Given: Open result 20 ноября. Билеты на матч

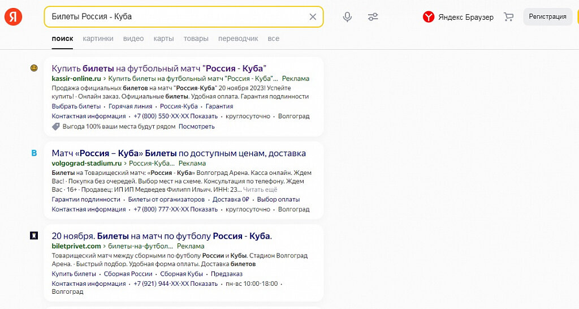Looking at the screenshot, I should pos(162,236).
